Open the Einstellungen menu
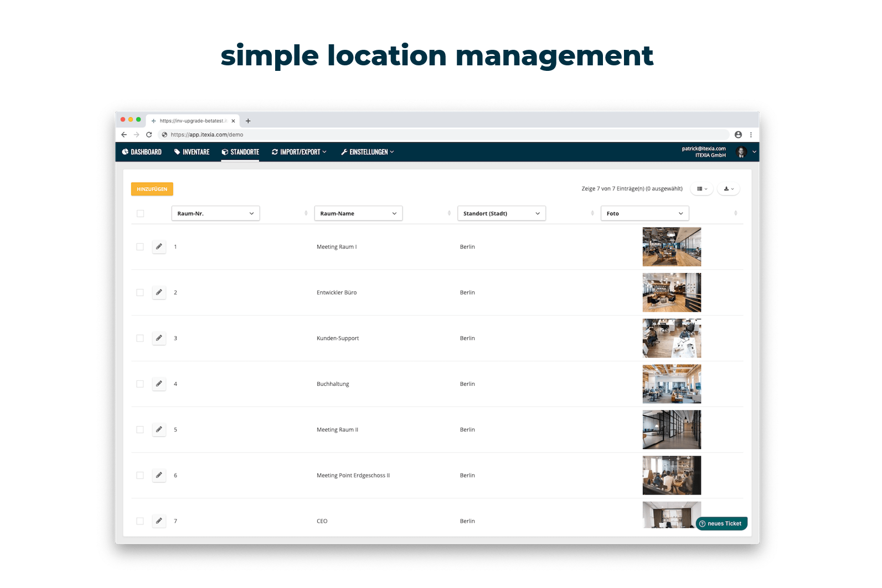 point(368,152)
